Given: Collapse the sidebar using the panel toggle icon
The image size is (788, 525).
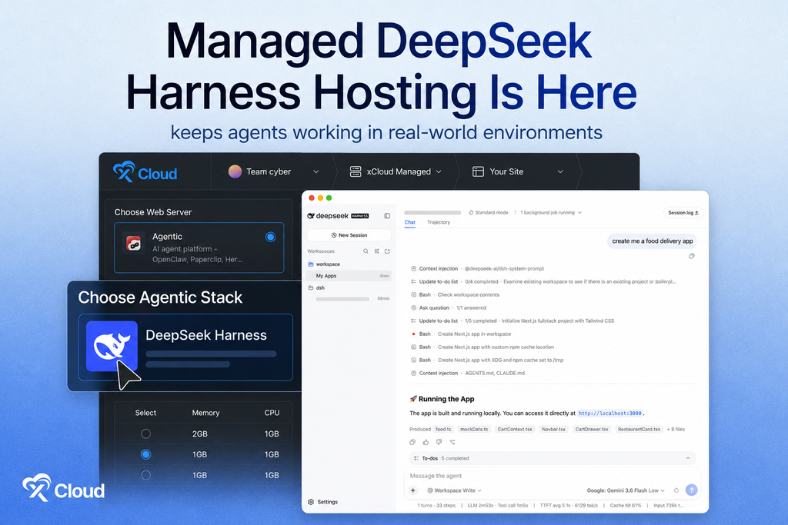Looking at the screenshot, I should [x=387, y=216].
